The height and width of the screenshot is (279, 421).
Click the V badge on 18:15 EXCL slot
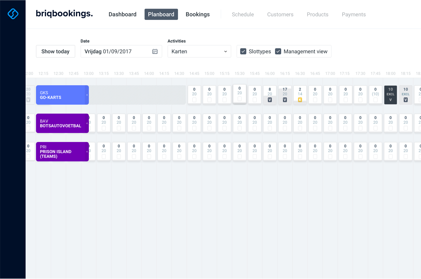point(405,100)
